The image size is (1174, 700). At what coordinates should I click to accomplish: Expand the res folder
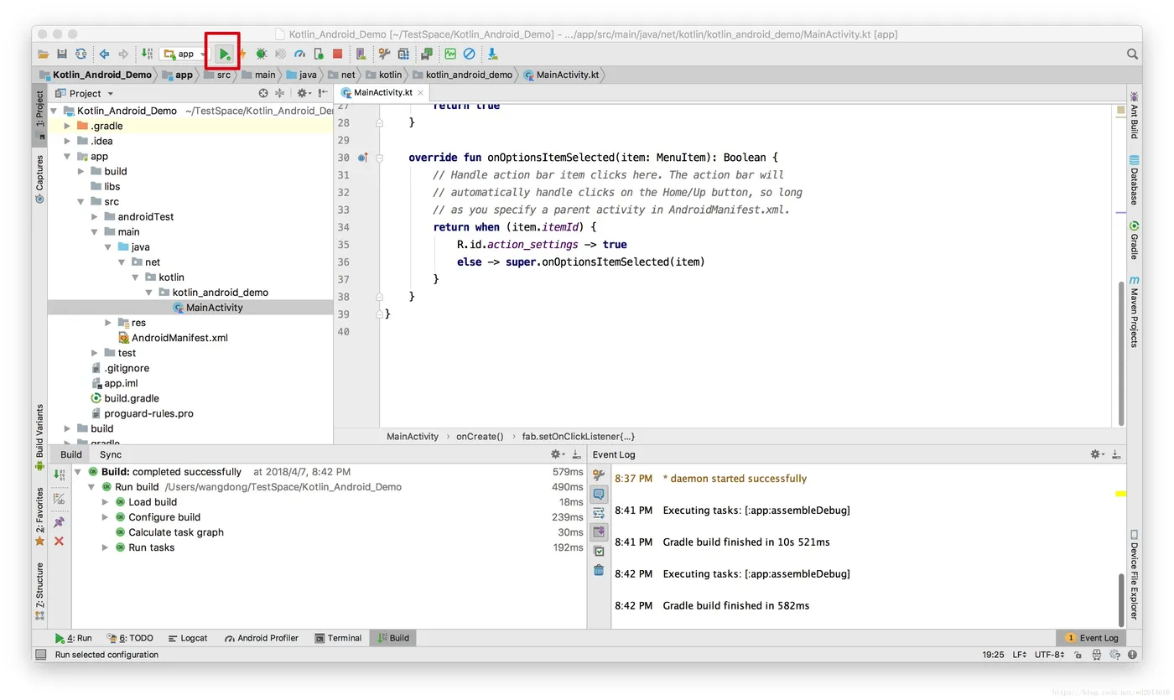pyautogui.click(x=108, y=323)
